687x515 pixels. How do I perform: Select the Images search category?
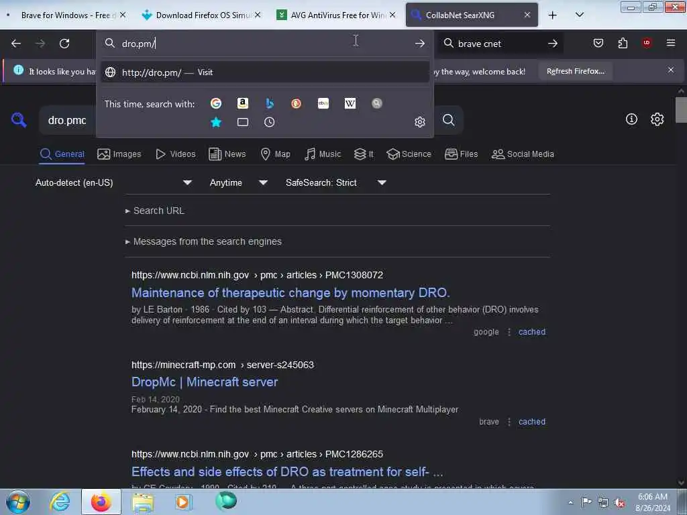(x=119, y=154)
